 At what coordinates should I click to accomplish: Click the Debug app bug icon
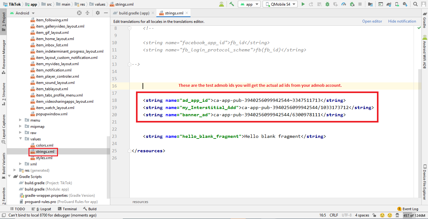(327, 4)
